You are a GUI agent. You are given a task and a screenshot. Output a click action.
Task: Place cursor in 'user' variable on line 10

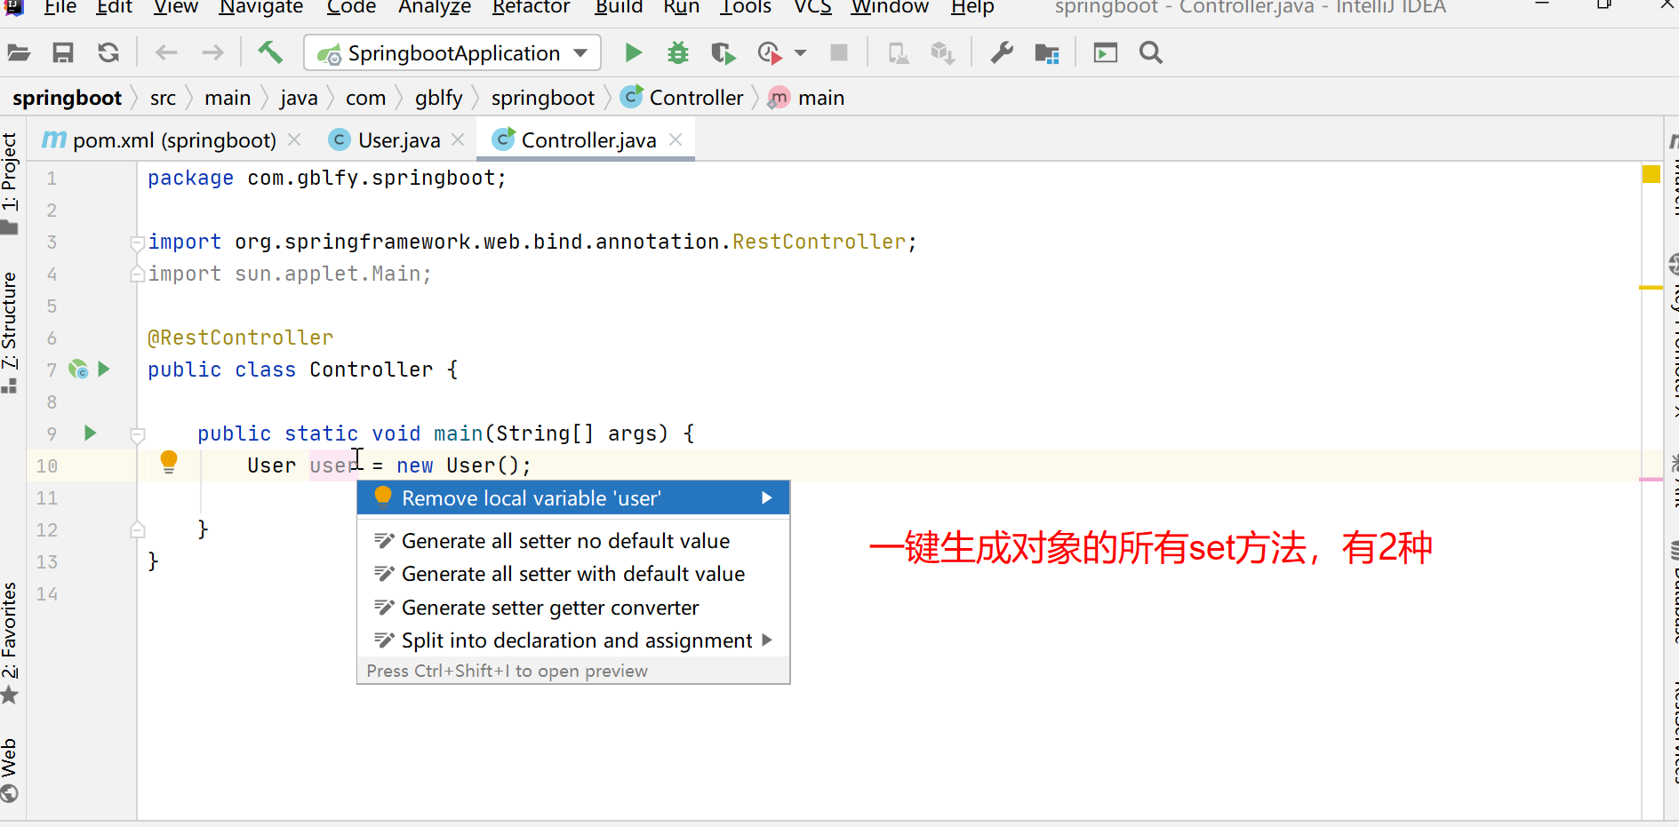pos(334,465)
